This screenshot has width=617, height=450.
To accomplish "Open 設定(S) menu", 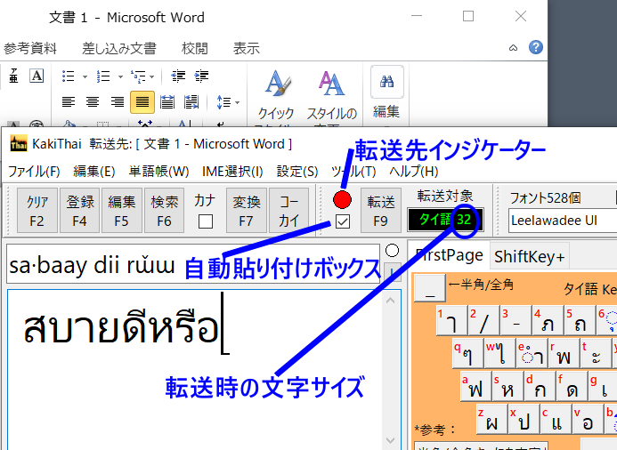I will (297, 172).
